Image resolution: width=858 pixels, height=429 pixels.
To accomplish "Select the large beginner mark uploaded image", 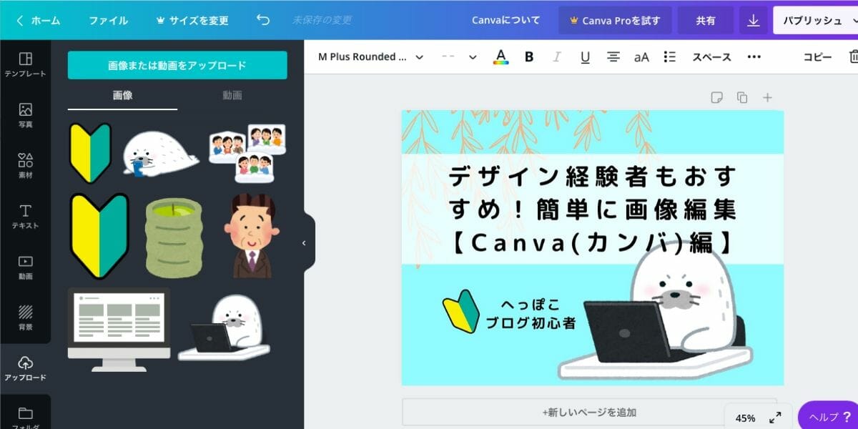I will coord(99,235).
